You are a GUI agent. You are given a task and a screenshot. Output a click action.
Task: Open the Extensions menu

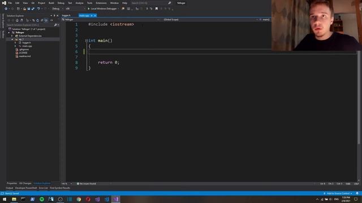101,3
